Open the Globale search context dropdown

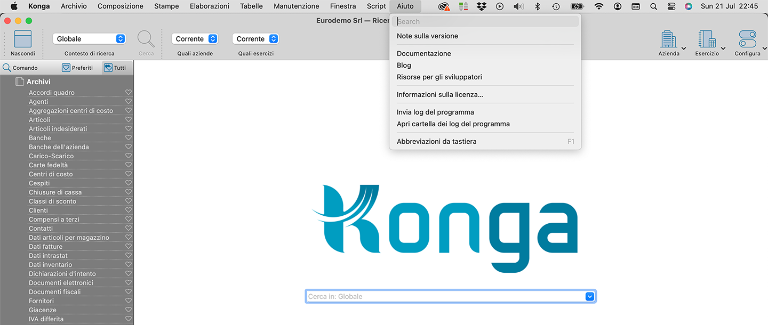[x=89, y=39]
